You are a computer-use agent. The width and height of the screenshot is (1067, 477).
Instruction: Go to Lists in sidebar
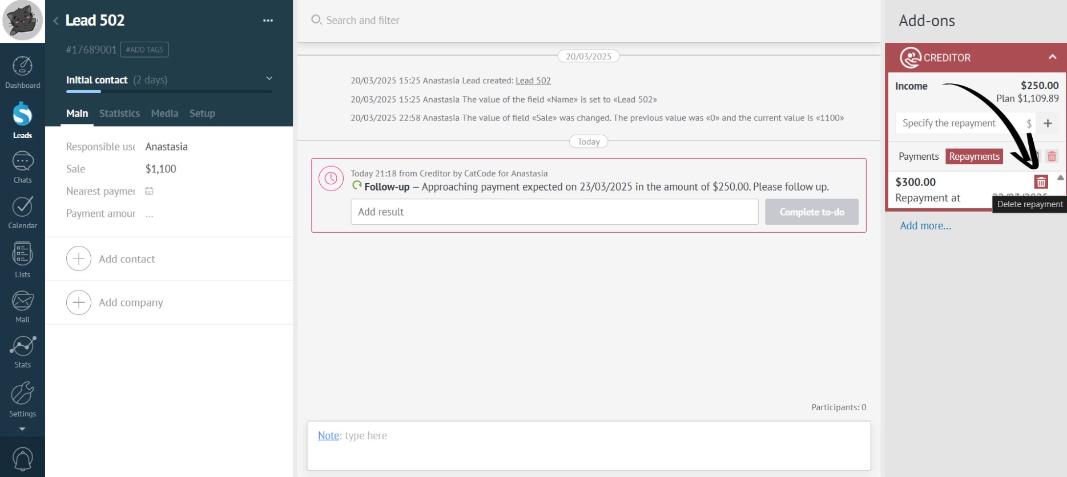(x=22, y=260)
